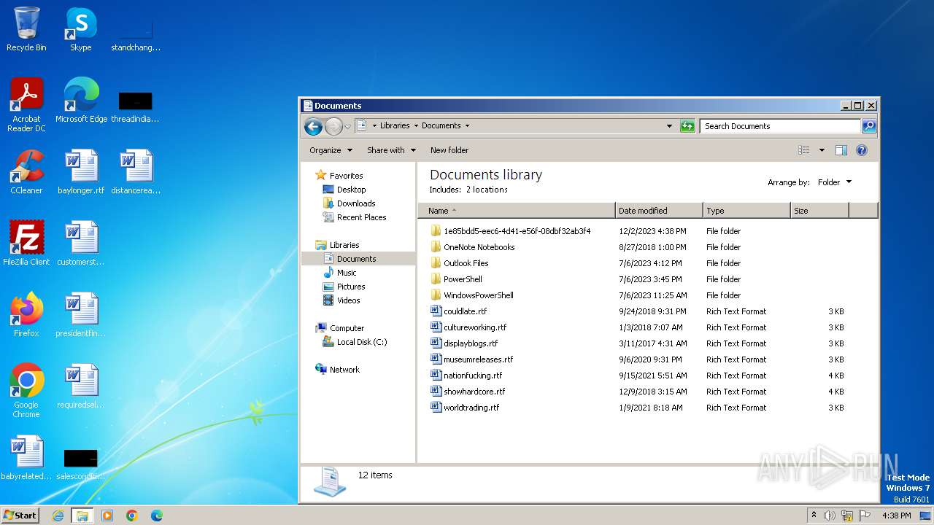The width and height of the screenshot is (934, 525).
Task: Select Computer in navigation pane
Action: [347, 328]
